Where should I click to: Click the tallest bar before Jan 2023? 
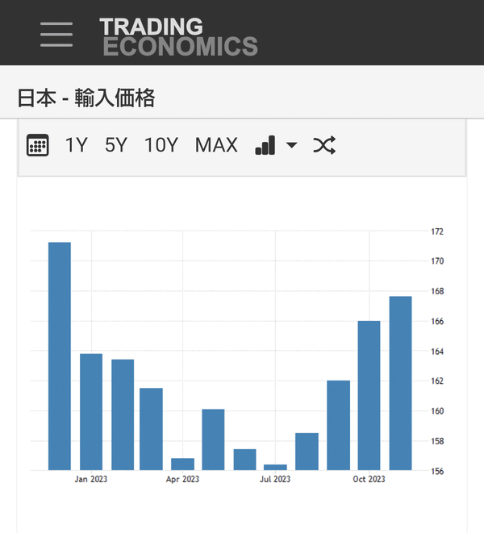pyautogui.click(x=60, y=356)
